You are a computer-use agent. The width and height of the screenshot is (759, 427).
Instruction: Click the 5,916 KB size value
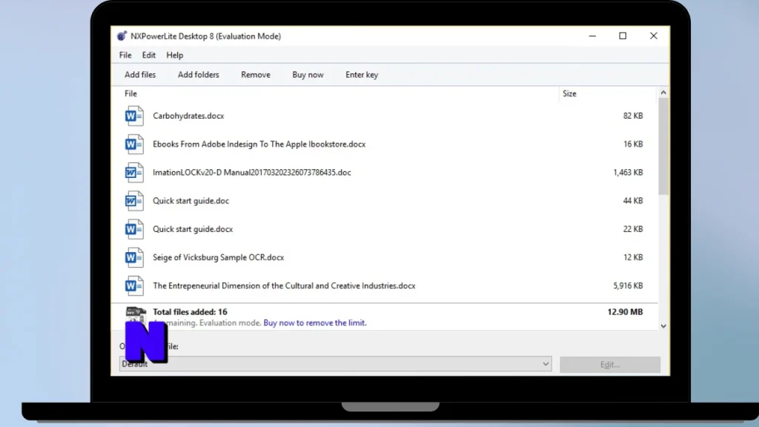pyautogui.click(x=628, y=285)
